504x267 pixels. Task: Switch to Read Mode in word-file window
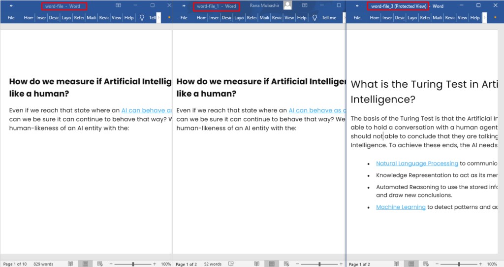coord(70,264)
